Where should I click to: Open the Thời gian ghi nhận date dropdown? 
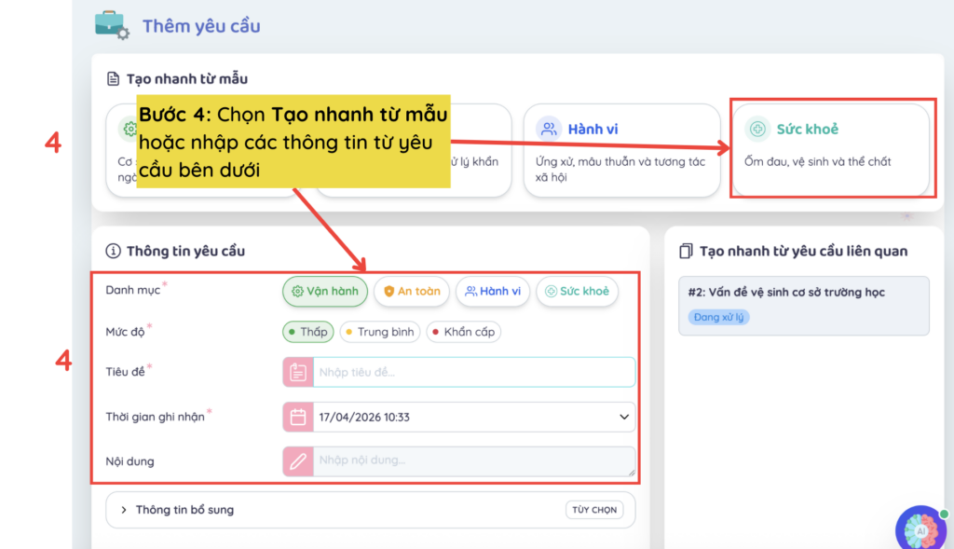[x=624, y=417]
